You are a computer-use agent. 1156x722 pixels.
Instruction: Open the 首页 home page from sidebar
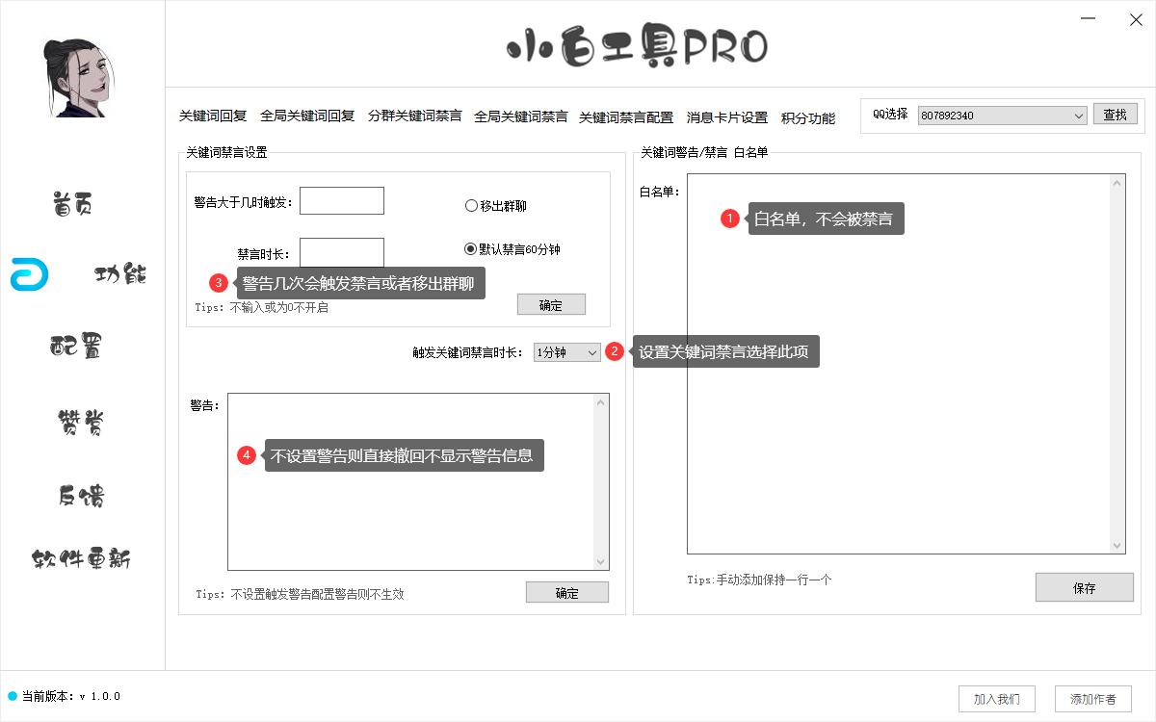pos(71,202)
